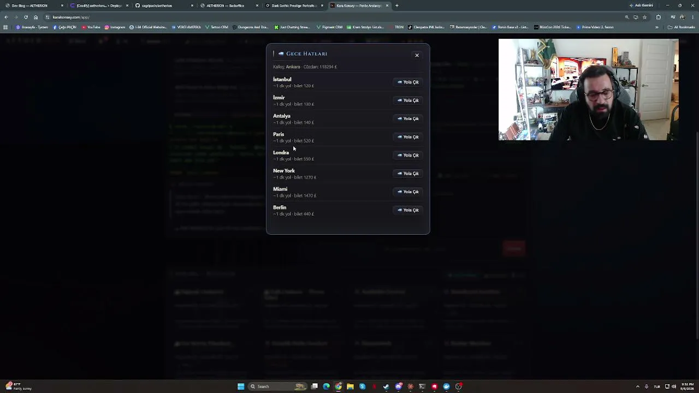Click the 'Kalkış: Ankara' departure text
Screen dimensions: 699x393
click(287, 67)
